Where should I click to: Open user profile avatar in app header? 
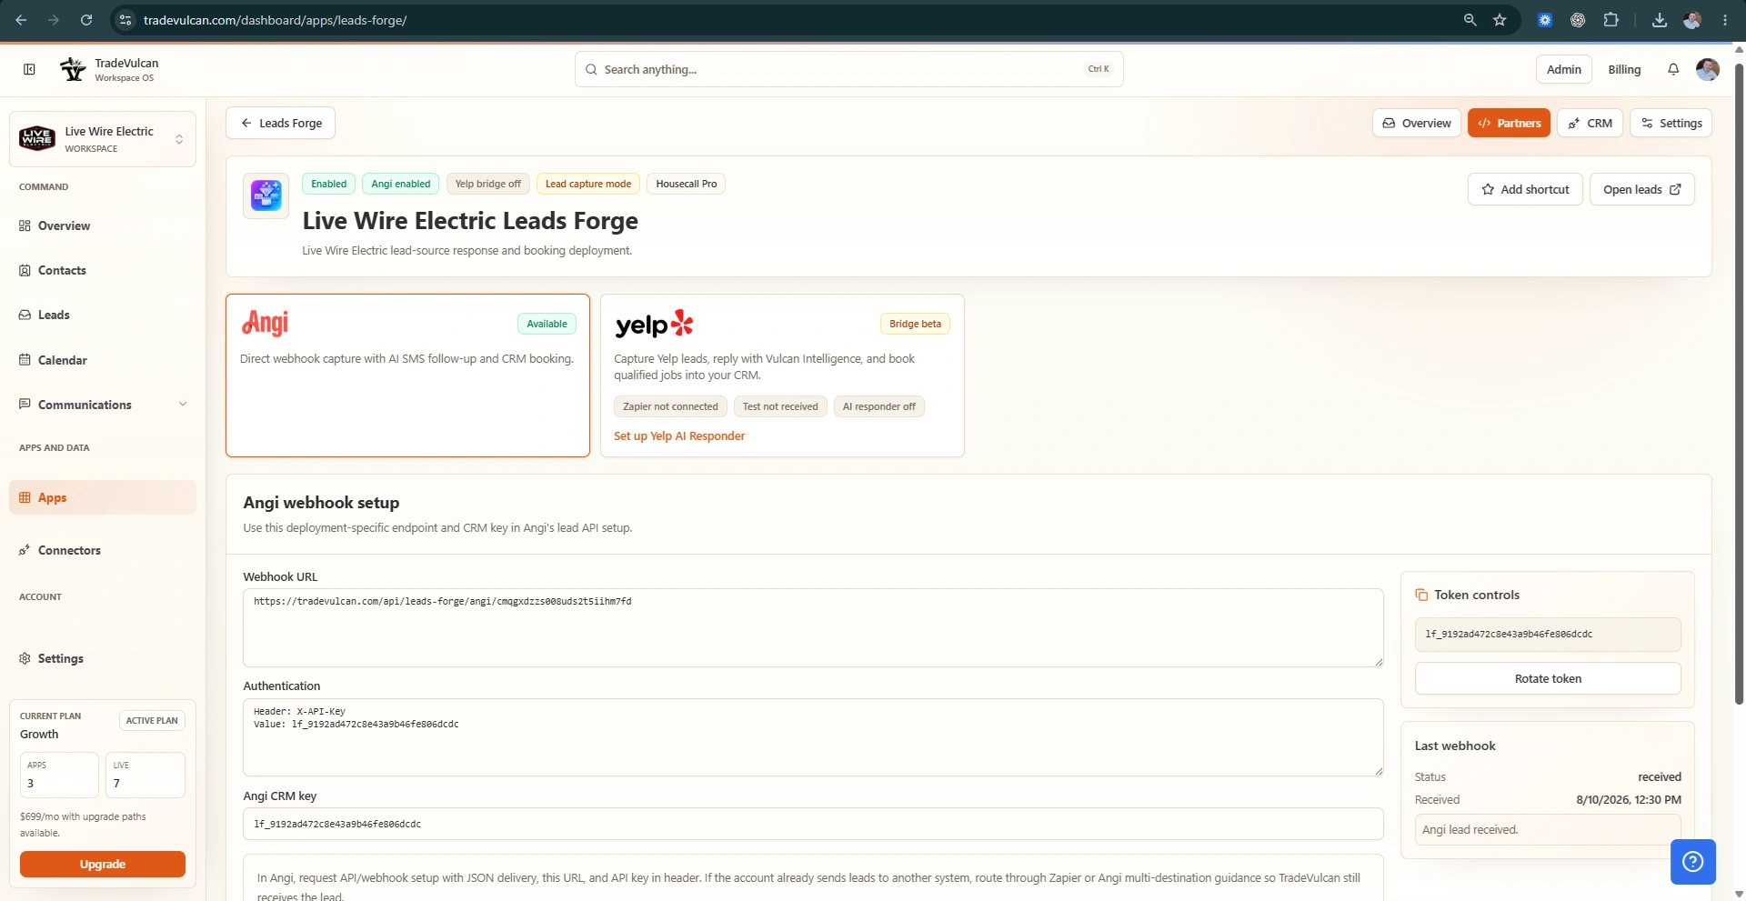[1708, 69]
